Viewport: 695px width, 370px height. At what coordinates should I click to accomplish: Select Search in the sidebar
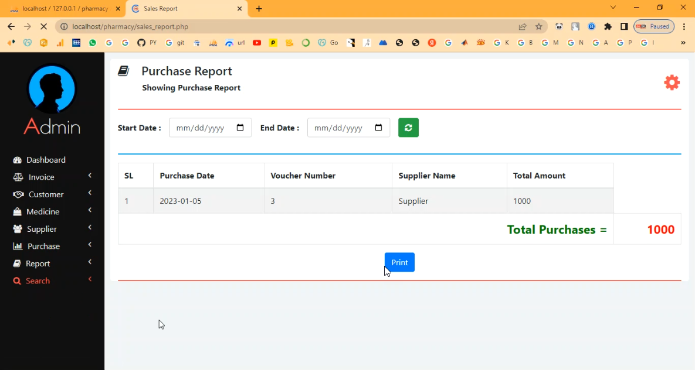38,281
